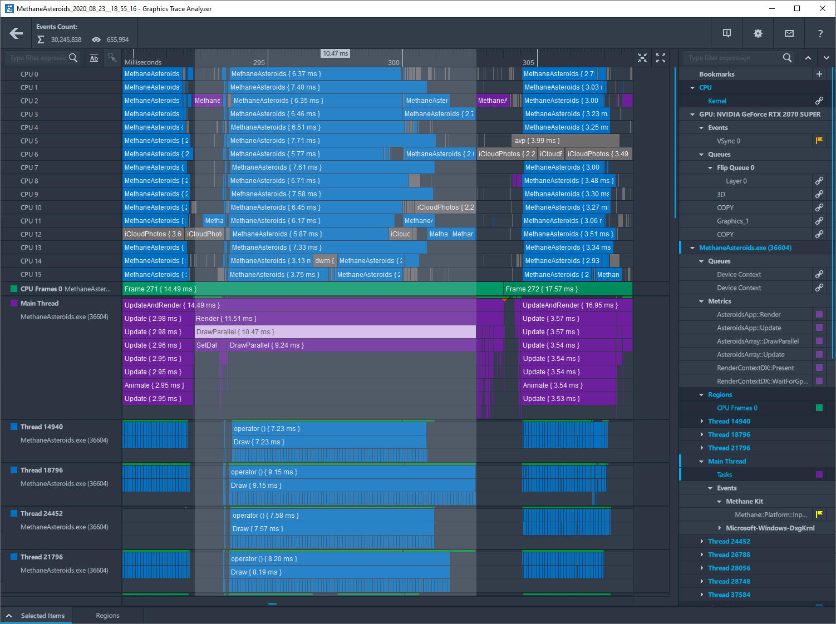Viewport: 836px width, 624px height.
Task: Click the yellow flag on Methane::Platform::Inp row
Action: (819, 514)
